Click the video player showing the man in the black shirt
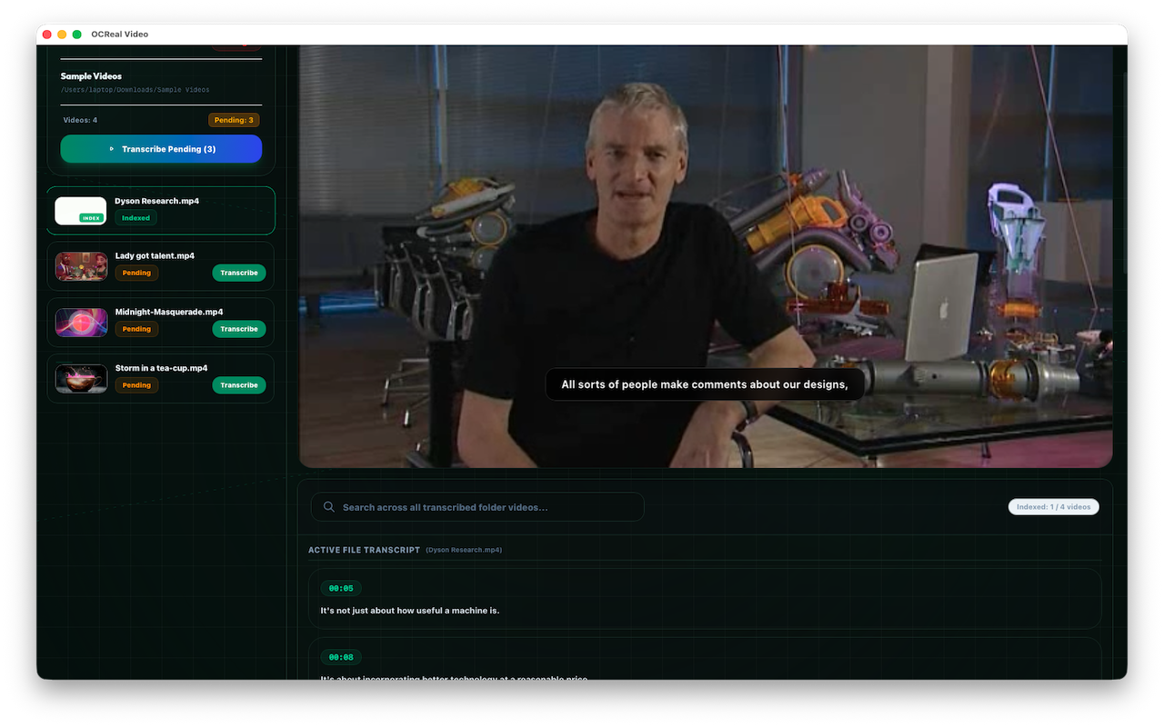This screenshot has width=1164, height=727. pyautogui.click(x=706, y=256)
